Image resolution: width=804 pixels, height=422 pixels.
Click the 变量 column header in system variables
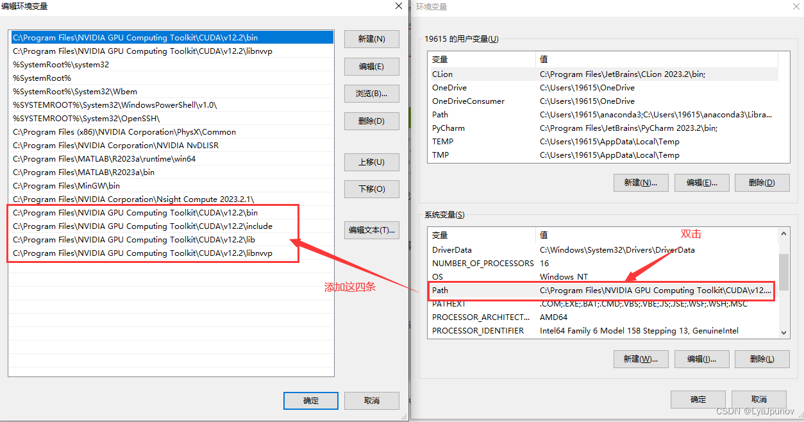482,235
